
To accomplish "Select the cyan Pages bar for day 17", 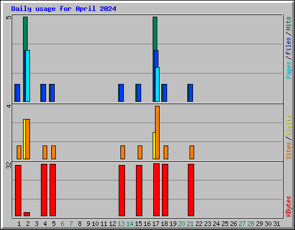I will pyautogui.click(x=157, y=85).
